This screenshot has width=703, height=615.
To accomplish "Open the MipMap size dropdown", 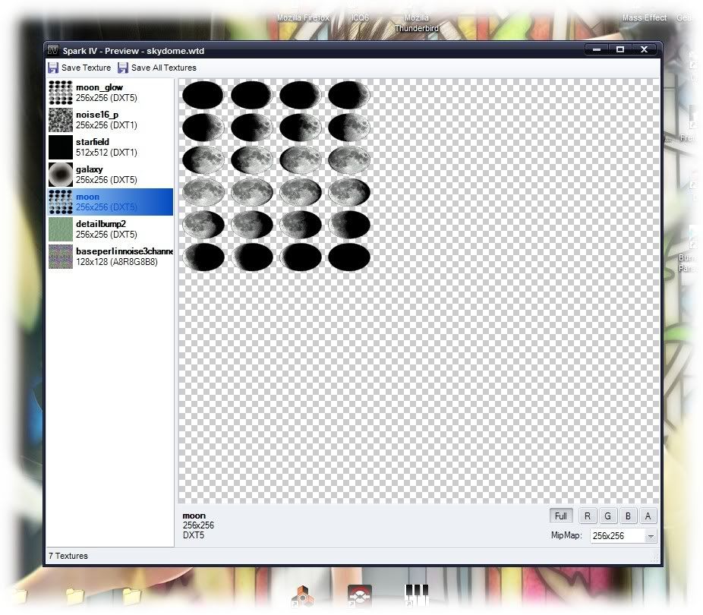I will pos(650,536).
